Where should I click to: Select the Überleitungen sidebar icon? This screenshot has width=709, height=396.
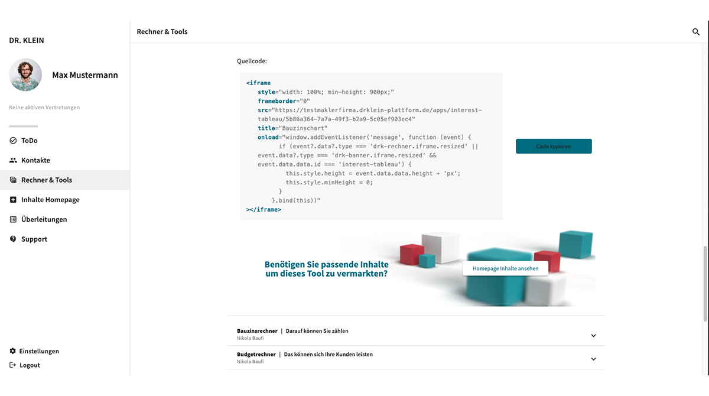point(13,219)
